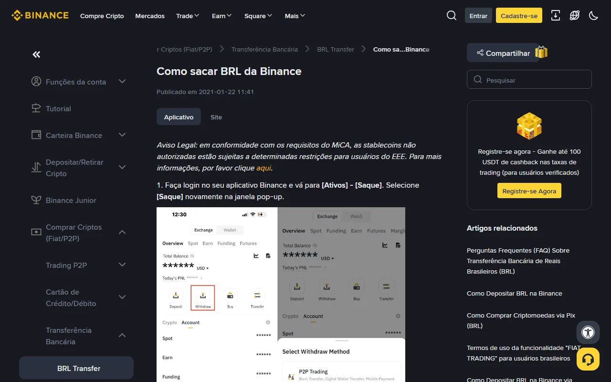Open Perguntas Frequentes (FAQ) related article

(x=518, y=261)
